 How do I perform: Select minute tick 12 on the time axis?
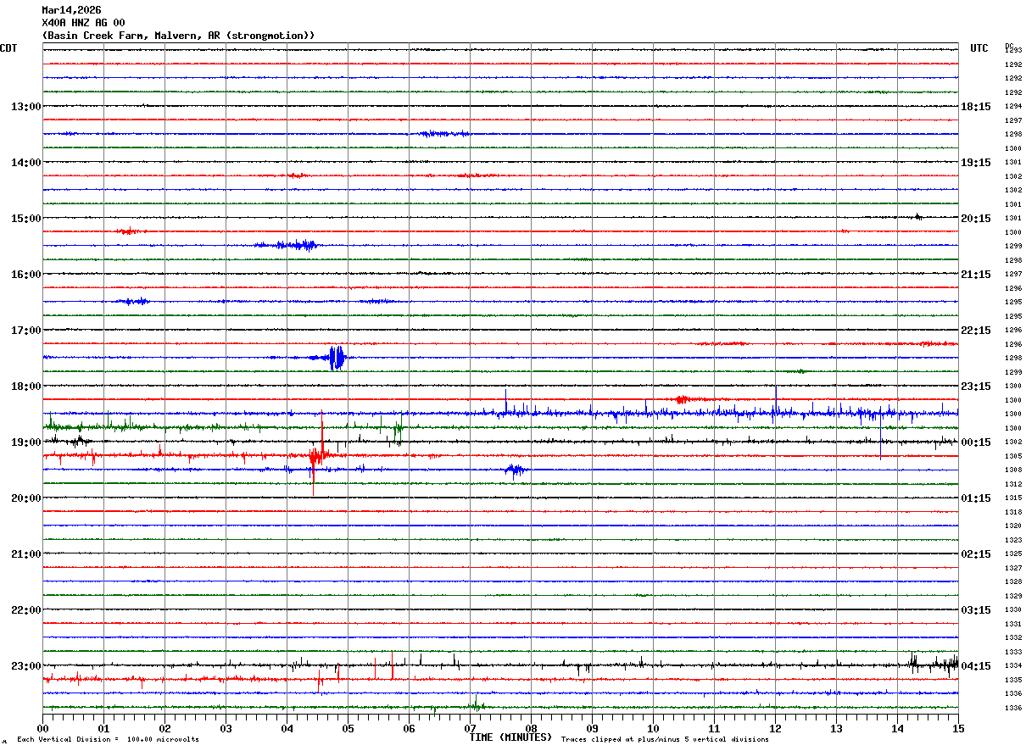[x=775, y=728]
